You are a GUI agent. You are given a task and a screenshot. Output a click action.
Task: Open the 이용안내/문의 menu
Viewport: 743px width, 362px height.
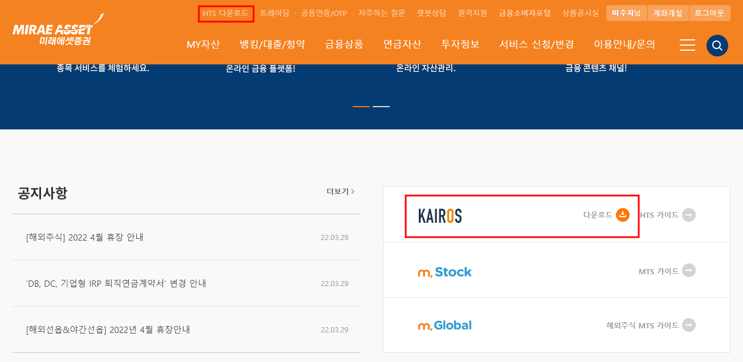coord(624,44)
